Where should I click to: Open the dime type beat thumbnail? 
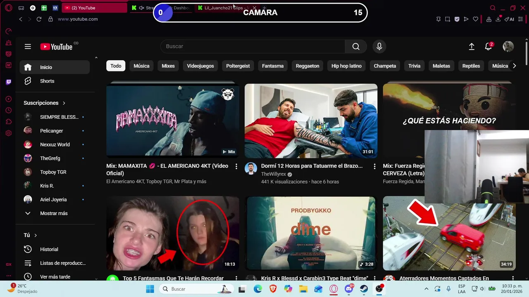[x=311, y=233]
